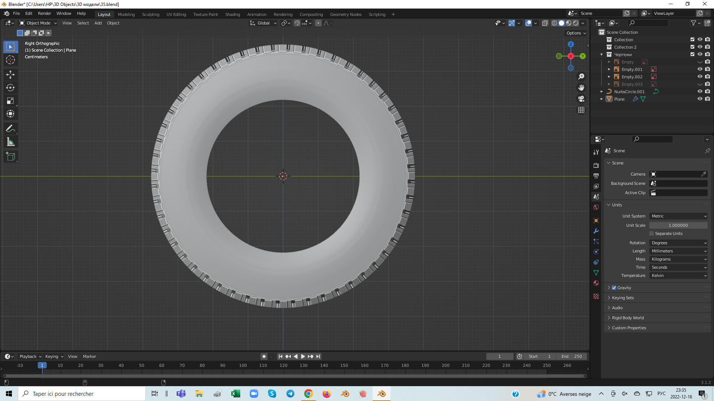
Task: Open the Length units dropdown
Action: [x=678, y=251]
